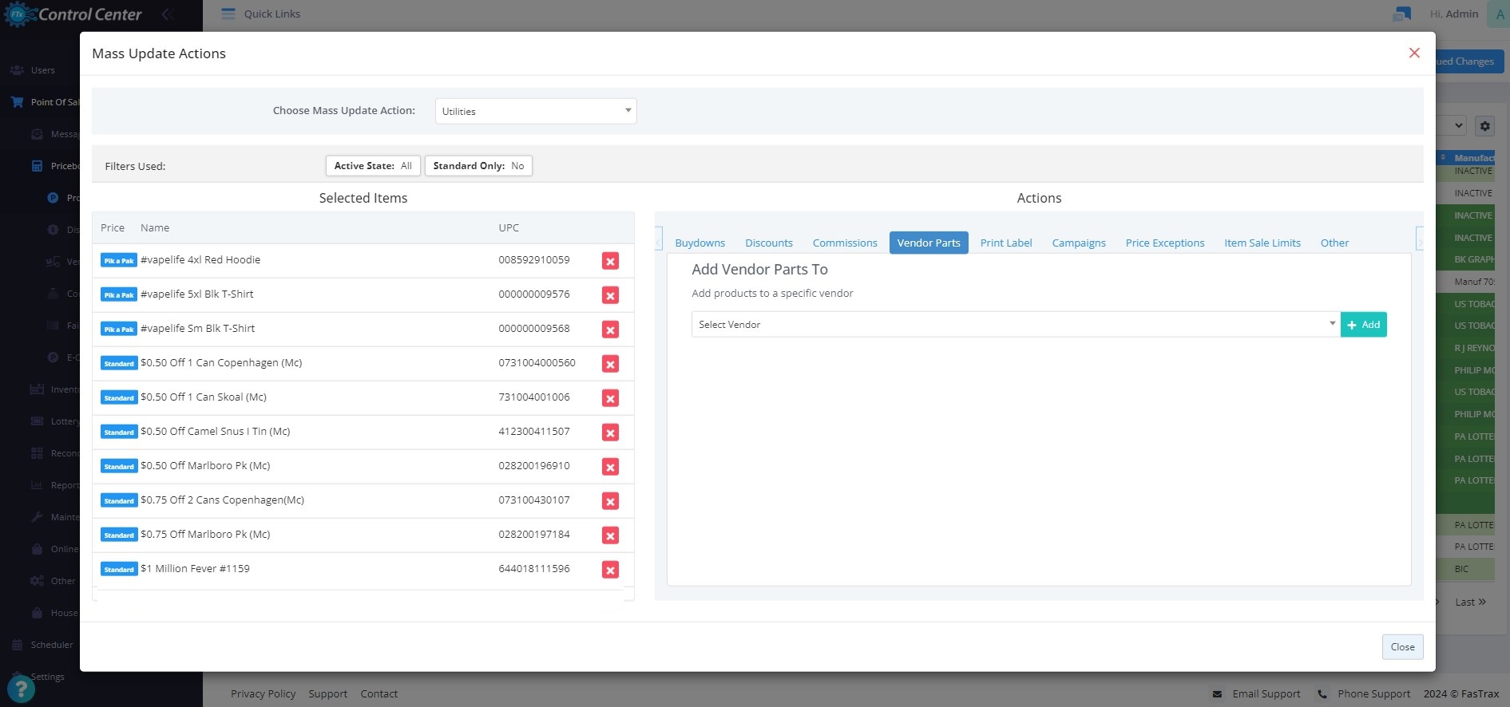Switch to the Buydowns tab
Image resolution: width=1510 pixels, height=707 pixels.
(x=700, y=243)
